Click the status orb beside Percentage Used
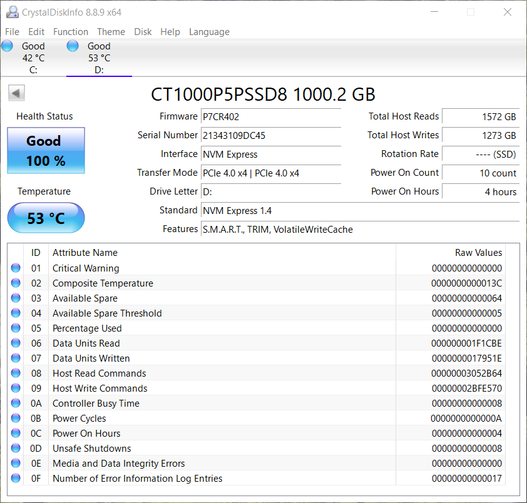Image resolution: width=527 pixels, height=503 pixels. click(x=16, y=328)
